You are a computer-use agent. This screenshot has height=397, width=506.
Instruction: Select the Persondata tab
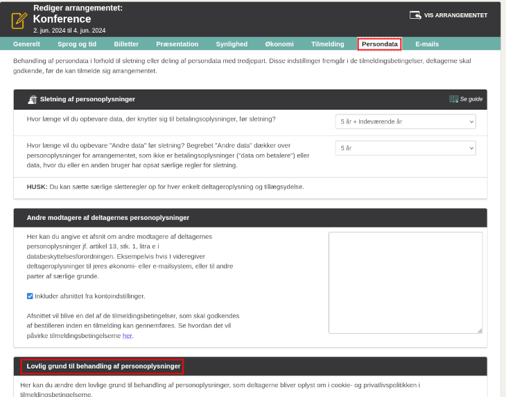(x=380, y=44)
